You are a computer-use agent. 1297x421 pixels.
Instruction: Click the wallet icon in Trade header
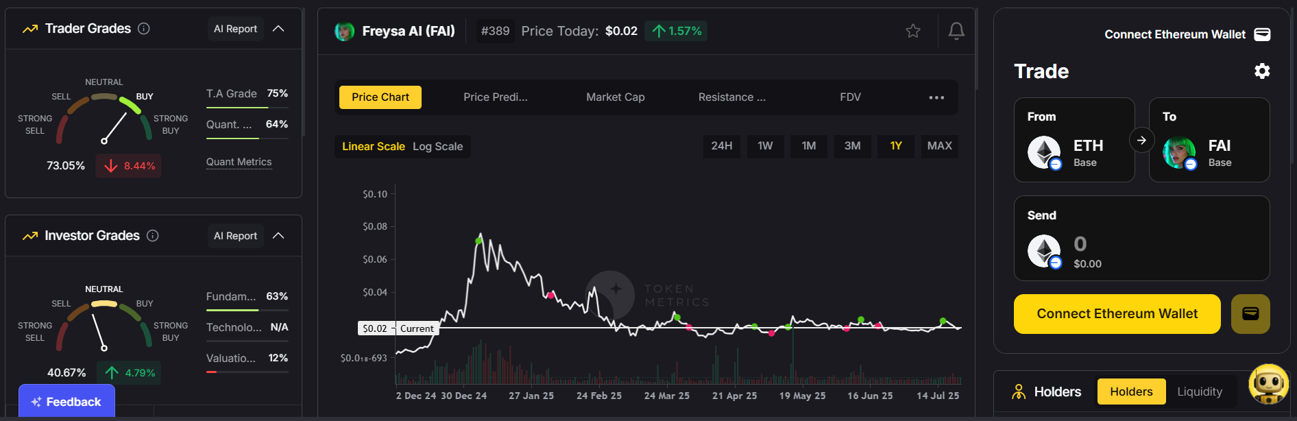click(x=1262, y=34)
